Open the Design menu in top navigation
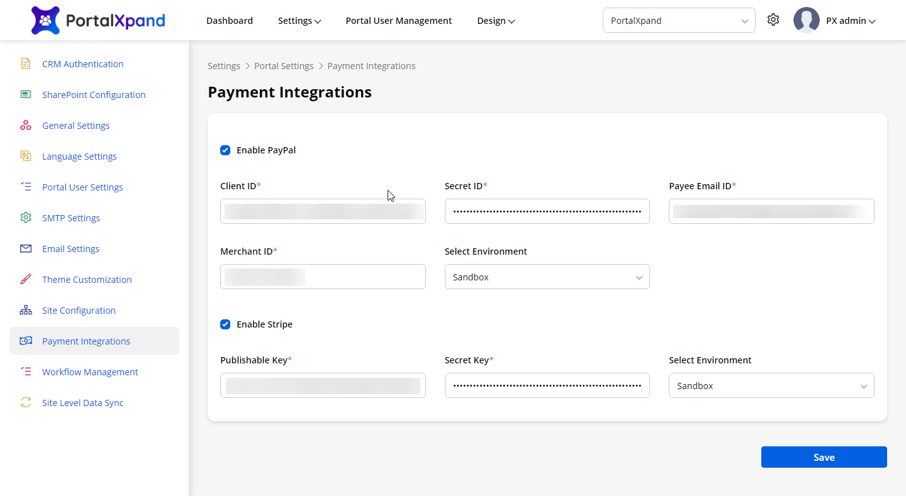This screenshot has width=906, height=496. tap(496, 21)
